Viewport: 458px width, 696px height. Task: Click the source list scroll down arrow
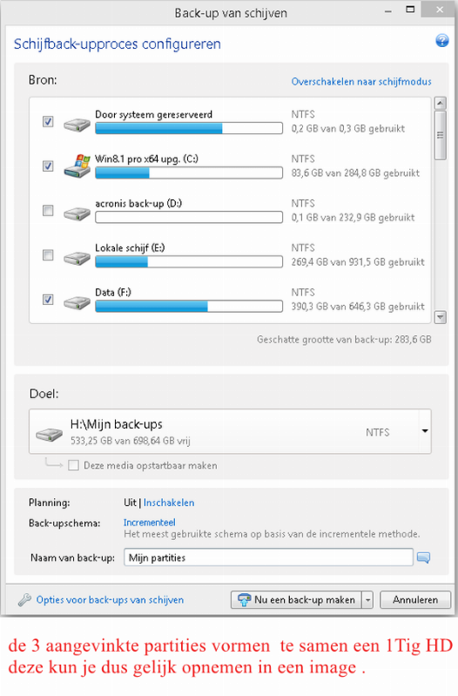(441, 317)
